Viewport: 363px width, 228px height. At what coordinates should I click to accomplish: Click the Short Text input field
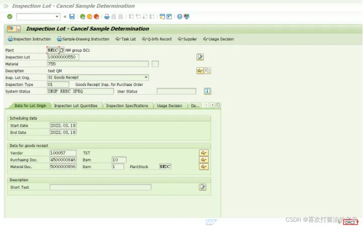pos(100,187)
